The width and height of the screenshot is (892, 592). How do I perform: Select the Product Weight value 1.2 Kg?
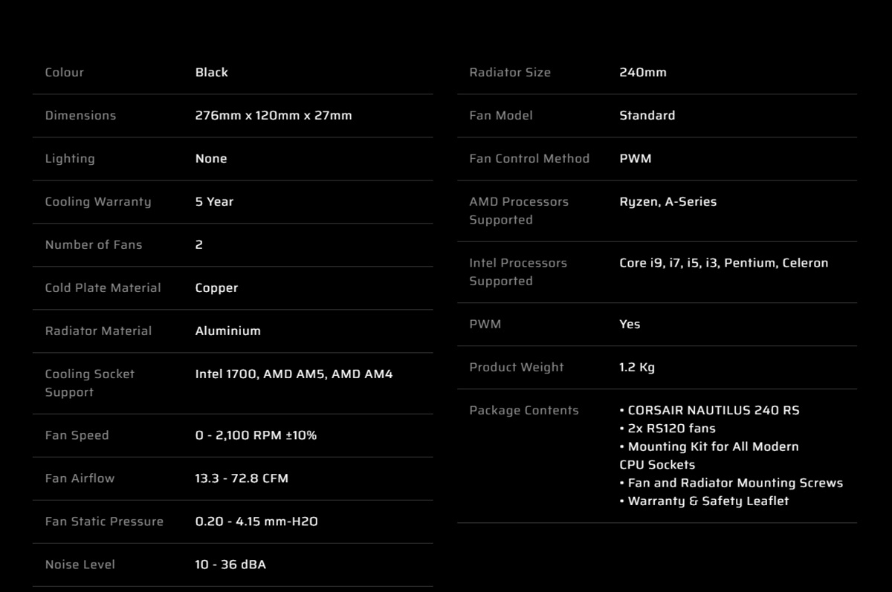point(637,368)
